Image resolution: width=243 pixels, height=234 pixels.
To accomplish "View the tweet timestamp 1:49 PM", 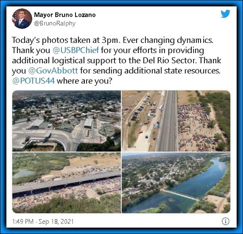I will [x=23, y=222].
